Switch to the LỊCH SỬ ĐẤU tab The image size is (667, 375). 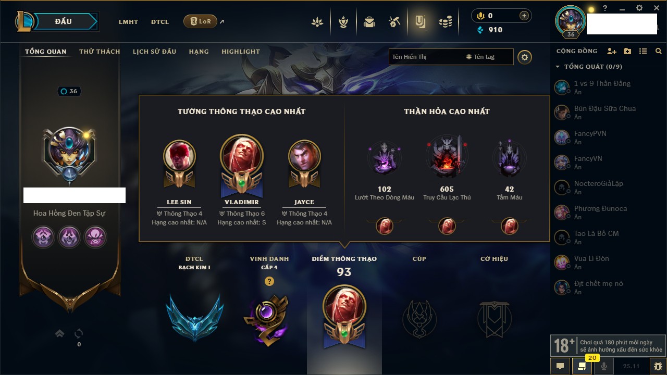point(154,52)
